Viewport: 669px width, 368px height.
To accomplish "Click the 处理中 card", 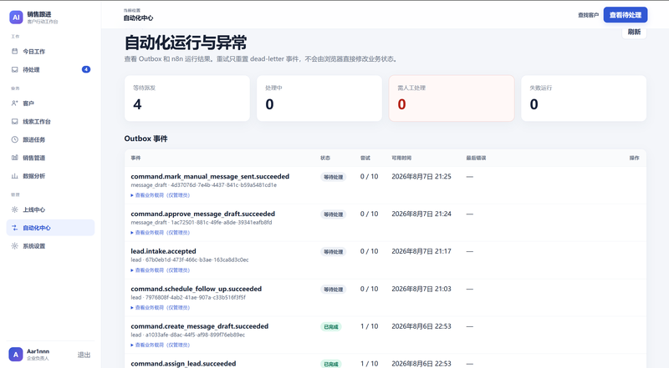I will 319,98.
